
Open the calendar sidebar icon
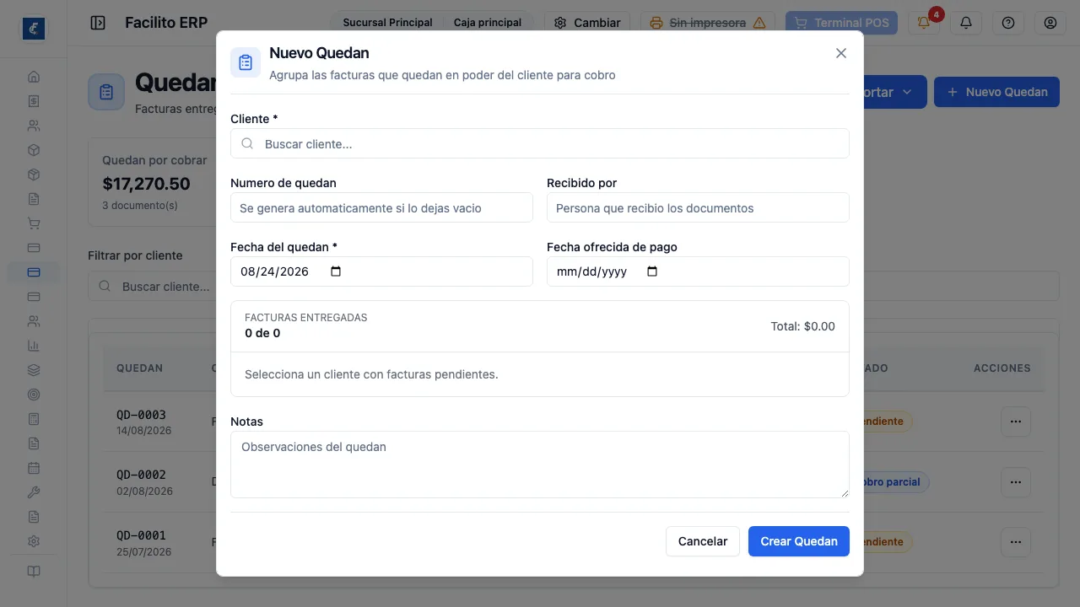coord(34,468)
